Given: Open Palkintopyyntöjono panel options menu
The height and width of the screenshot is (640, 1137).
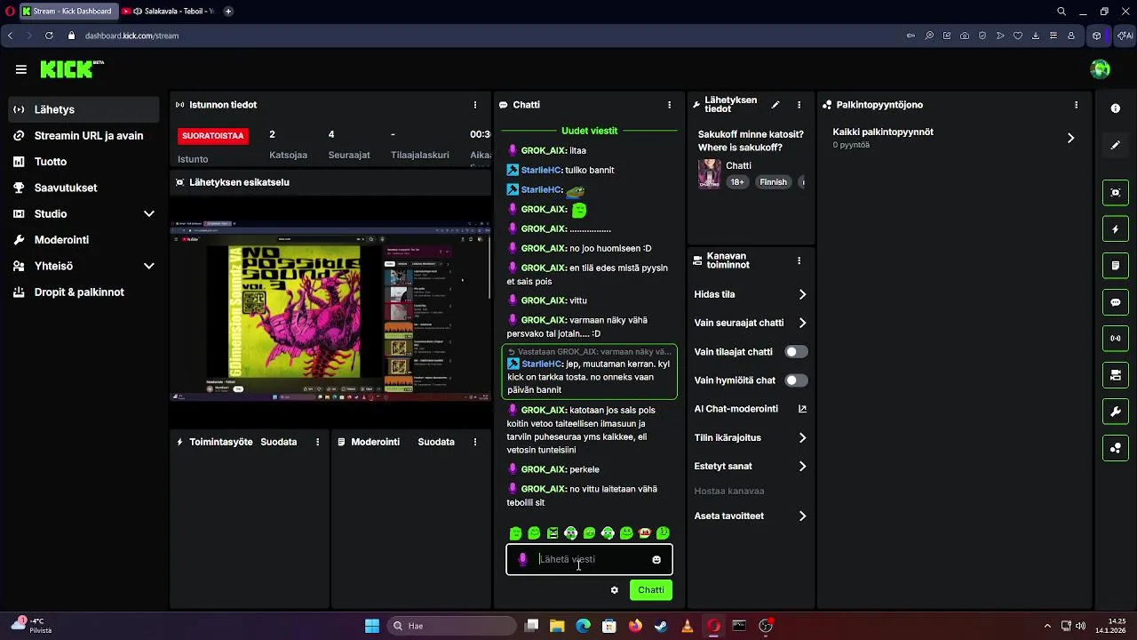Looking at the screenshot, I should 1077,105.
